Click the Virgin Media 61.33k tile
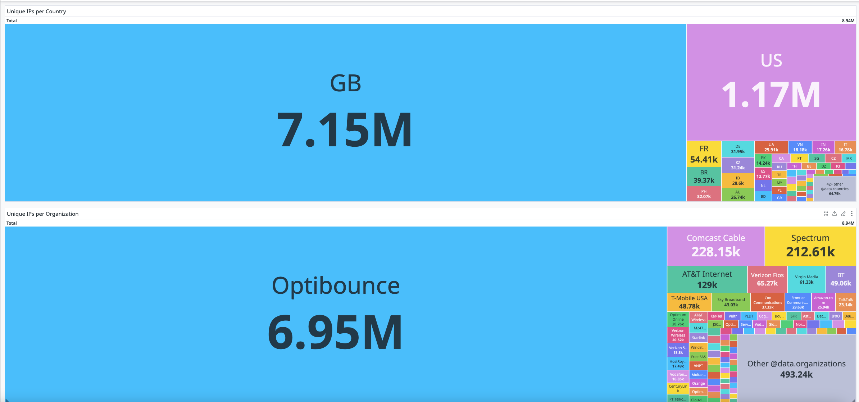This screenshot has width=859, height=402. pyautogui.click(x=806, y=279)
